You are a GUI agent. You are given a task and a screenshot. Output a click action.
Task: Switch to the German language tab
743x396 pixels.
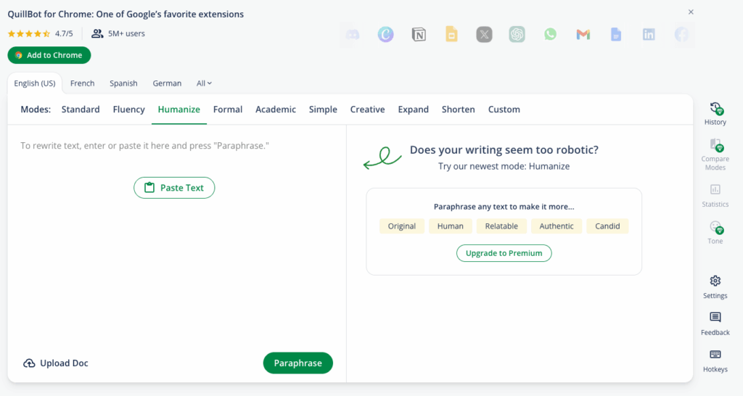pyautogui.click(x=167, y=83)
